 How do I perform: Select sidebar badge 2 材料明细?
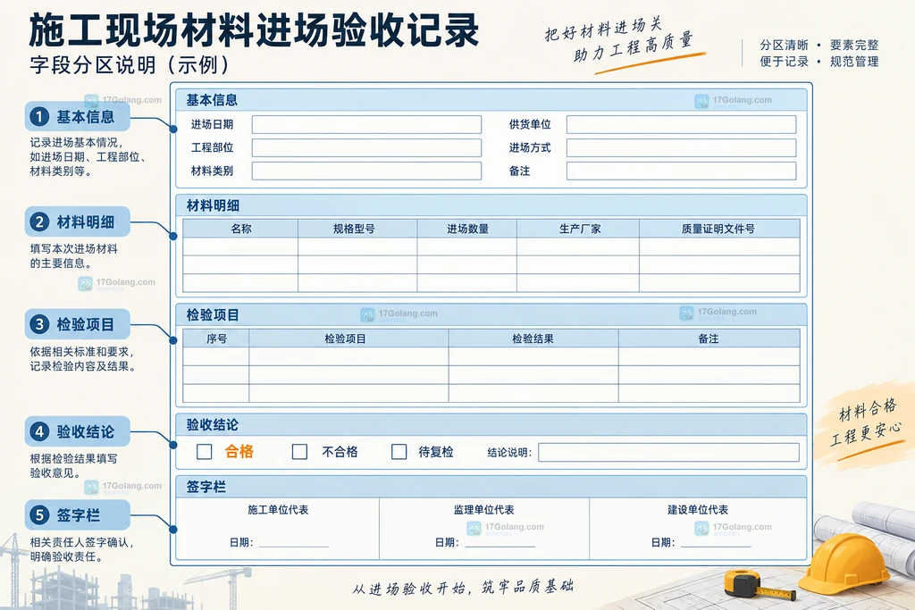(x=77, y=221)
